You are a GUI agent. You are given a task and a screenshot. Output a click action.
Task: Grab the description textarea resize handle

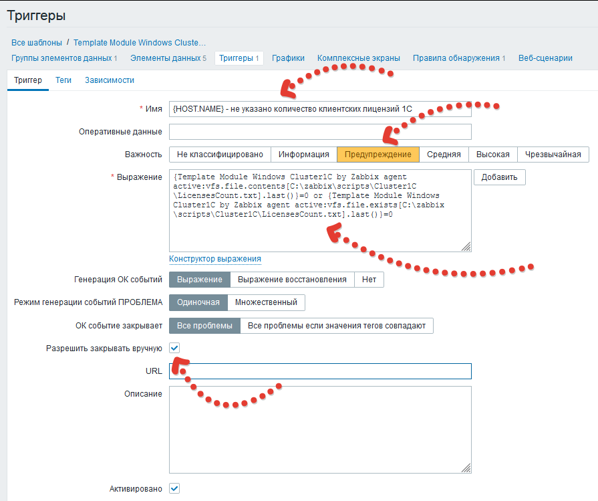coord(466,468)
